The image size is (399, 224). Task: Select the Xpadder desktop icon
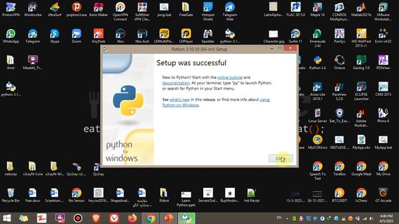pos(208,36)
